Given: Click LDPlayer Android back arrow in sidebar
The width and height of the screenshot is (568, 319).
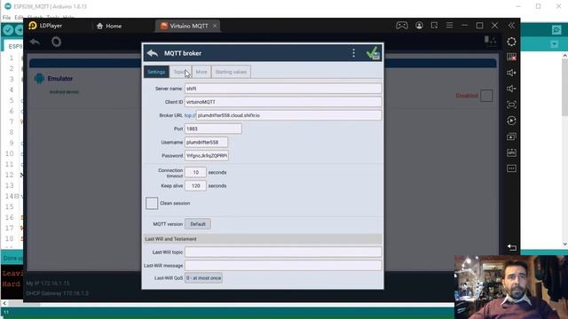Looking at the screenshot, I should (x=511, y=247).
